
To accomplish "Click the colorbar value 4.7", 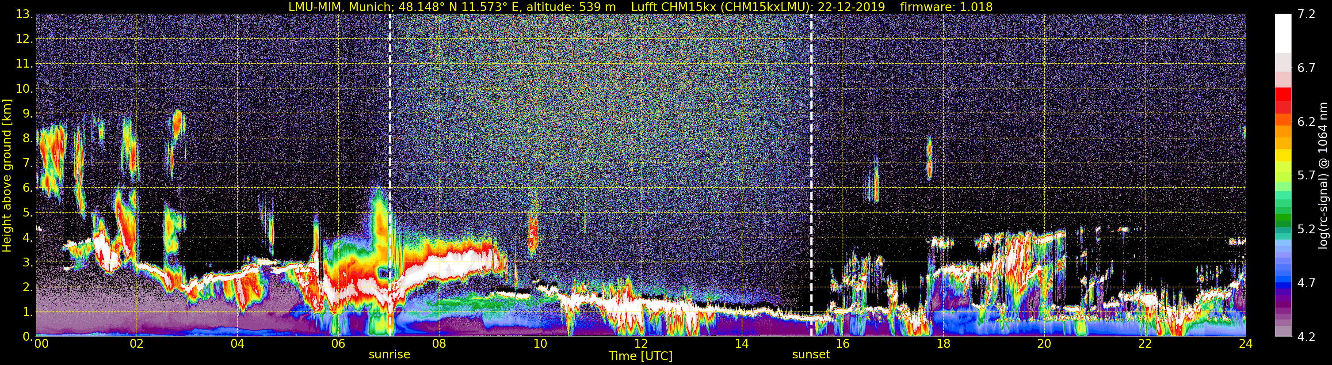I will [x=1306, y=283].
